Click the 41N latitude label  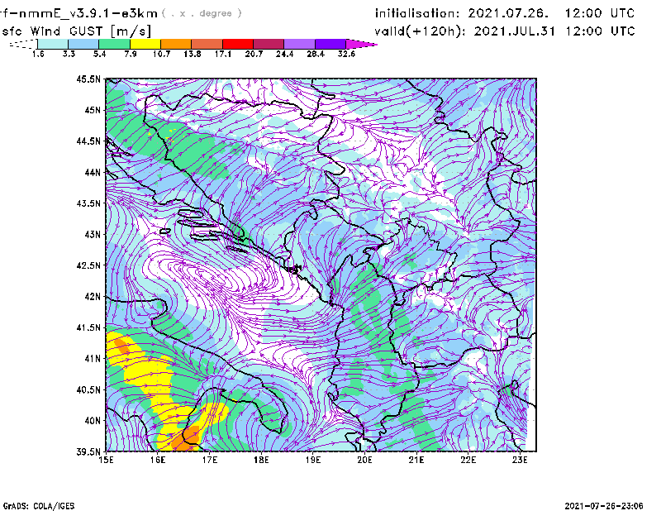93,359
